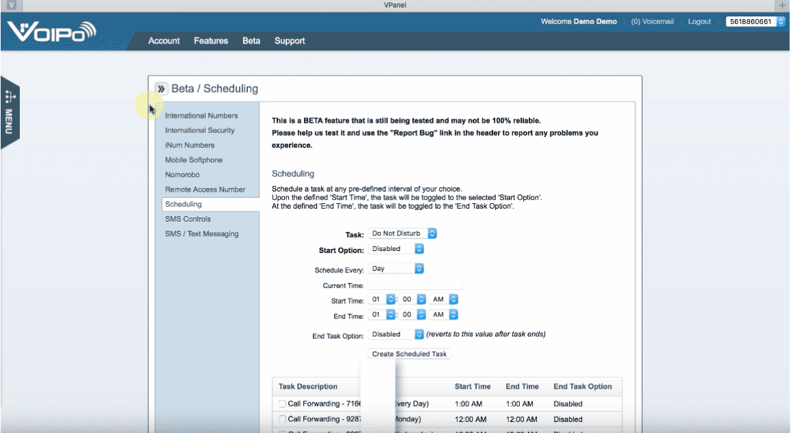Open the Support menu

point(290,41)
